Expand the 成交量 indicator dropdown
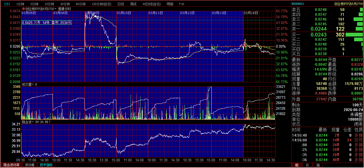This screenshot has height=168, width=364. tap(33, 84)
